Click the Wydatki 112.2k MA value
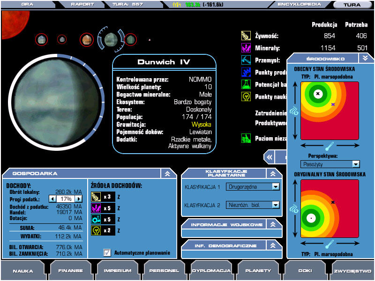Image resolution: width=375 pixels, height=281 pixels. coord(68,237)
